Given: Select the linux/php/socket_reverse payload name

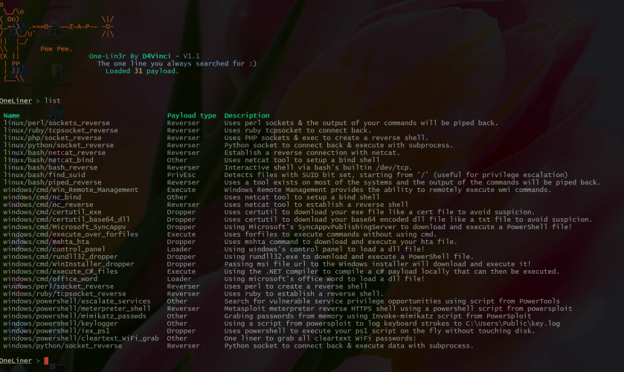Looking at the screenshot, I should [x=53, y=138].
